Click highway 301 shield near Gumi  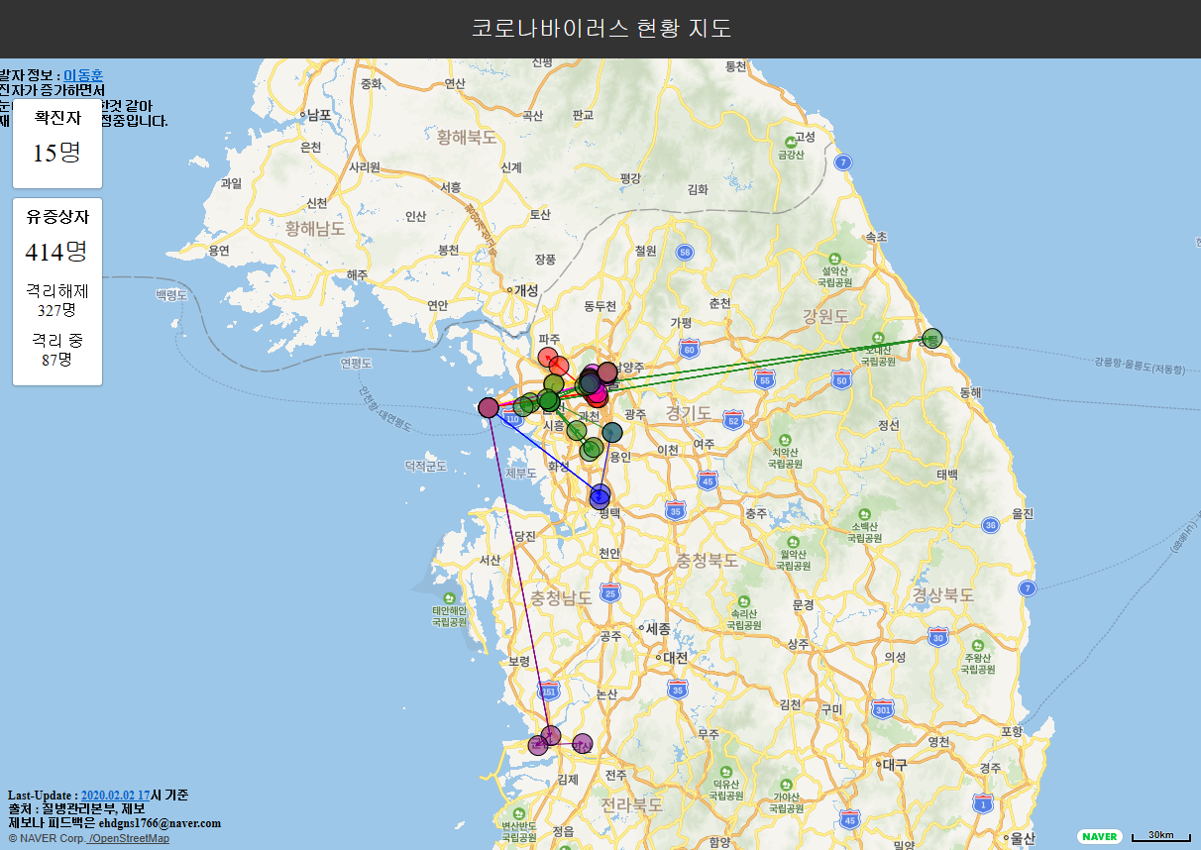pyautogui.click(x=882, y=709)
